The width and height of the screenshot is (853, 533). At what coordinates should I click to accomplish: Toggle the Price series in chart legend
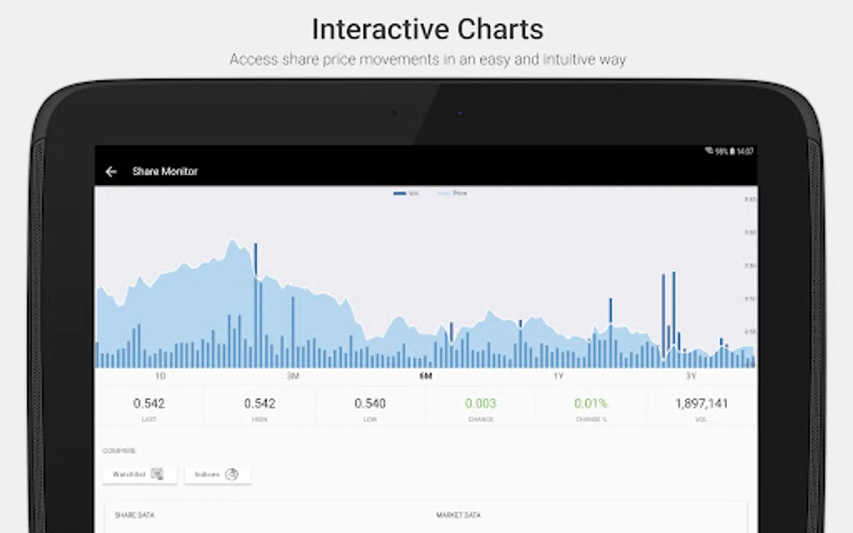point(453,193)
